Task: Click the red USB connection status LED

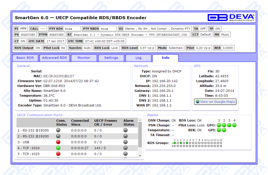Action: [58, 142]
